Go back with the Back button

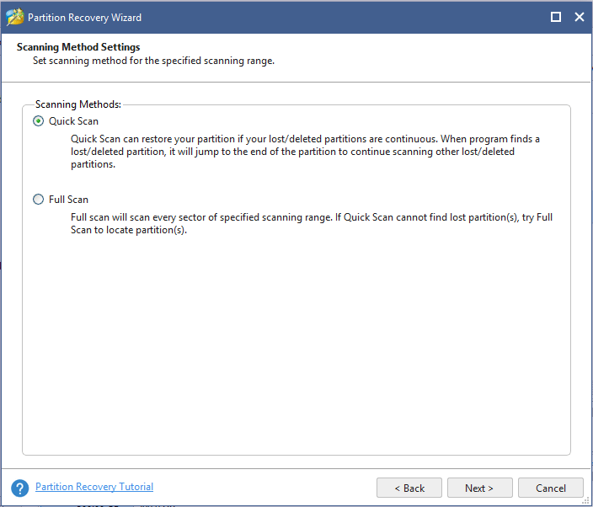point(409,488)
